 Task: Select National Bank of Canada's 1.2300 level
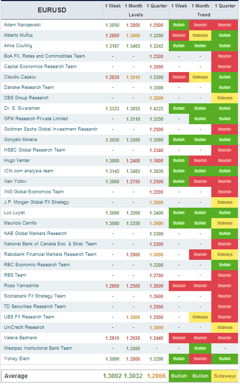pyautogui.click(x=156, y=244)
